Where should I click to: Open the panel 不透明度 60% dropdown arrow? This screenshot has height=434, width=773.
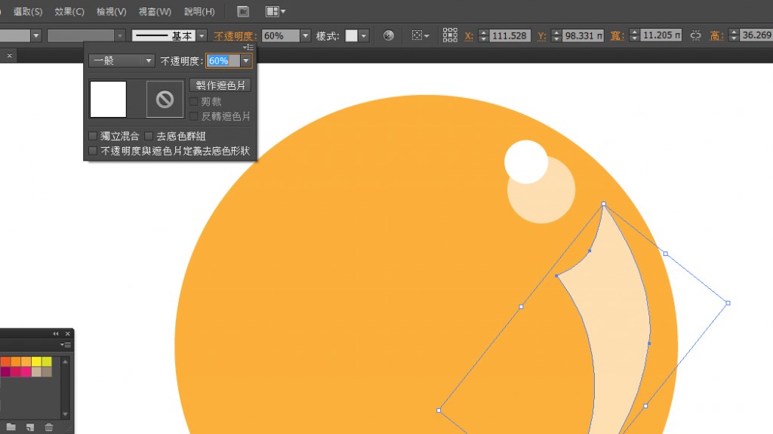pyautogui.click(x=246, y=60)
